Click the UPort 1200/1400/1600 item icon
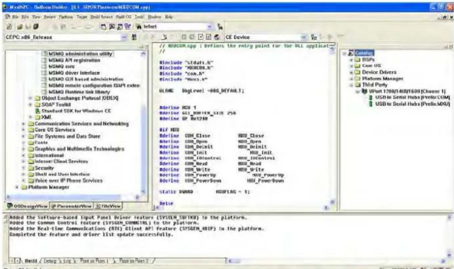The height and width of the screenshot is (269, 454). pyautogui.click(x=365, y=91)
